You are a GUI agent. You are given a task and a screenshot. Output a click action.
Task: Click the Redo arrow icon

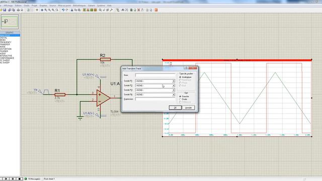67,10
